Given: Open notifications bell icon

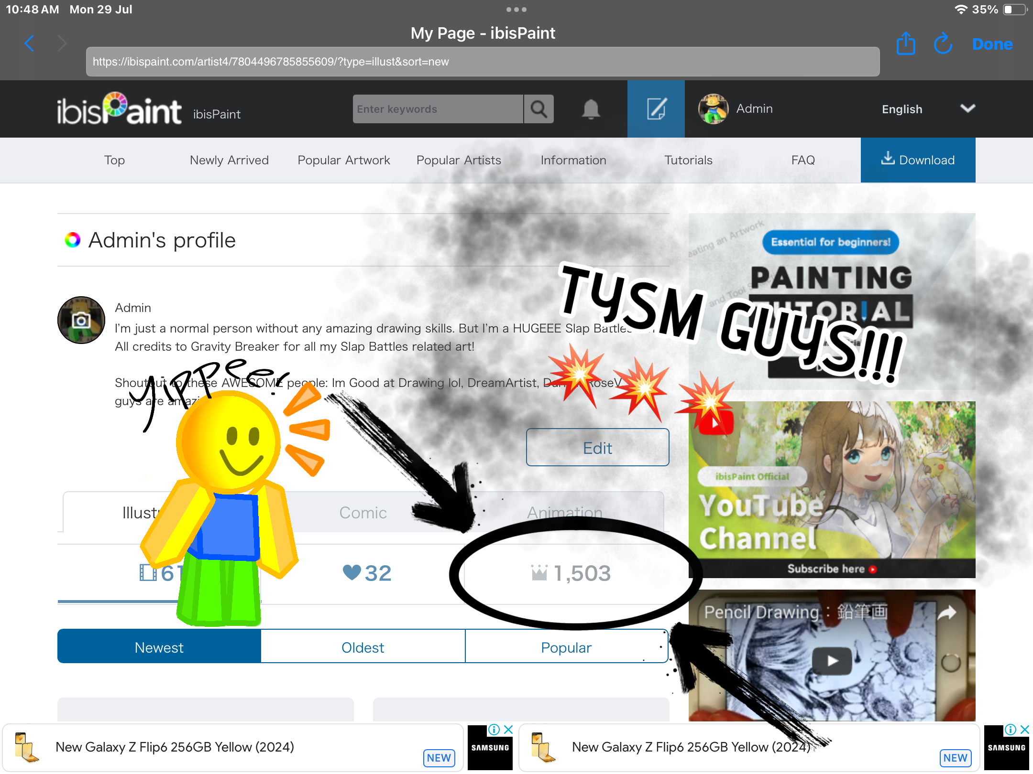Looking at the screenshot, I should (x=591, y=109).
